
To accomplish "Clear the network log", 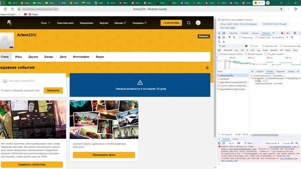I will [224, 38].
